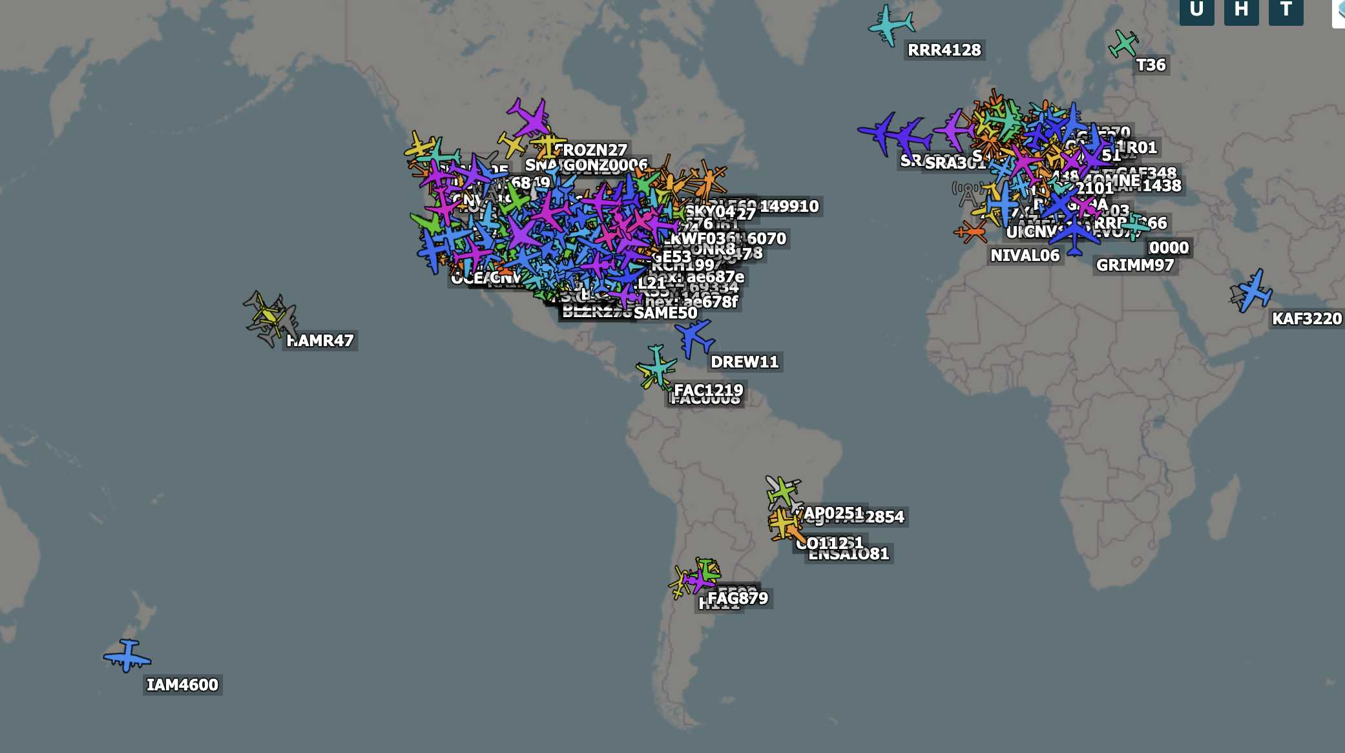Toggle the T button
The image size is (1345, 753).
(1286, 10)
